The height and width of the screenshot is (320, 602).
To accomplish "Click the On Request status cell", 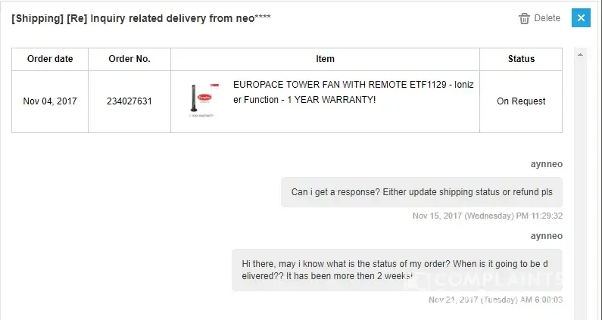I will [521, 101].
